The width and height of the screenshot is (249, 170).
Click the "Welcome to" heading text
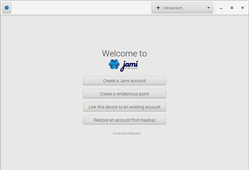[x=124, y=53]
